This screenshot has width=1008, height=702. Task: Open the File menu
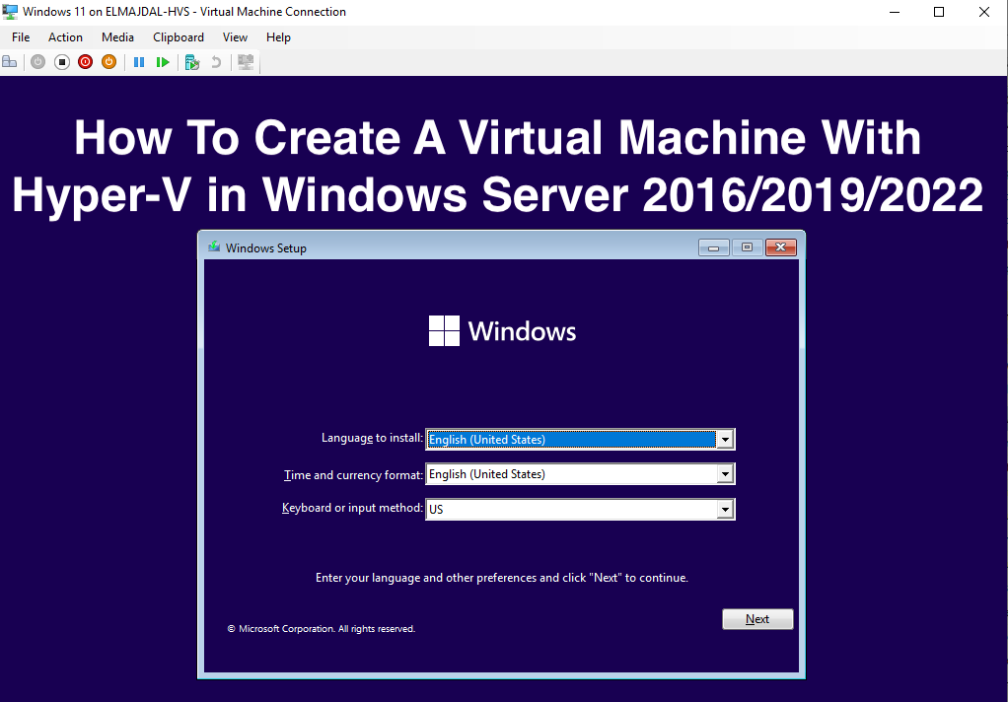click(x=21, y=37)
